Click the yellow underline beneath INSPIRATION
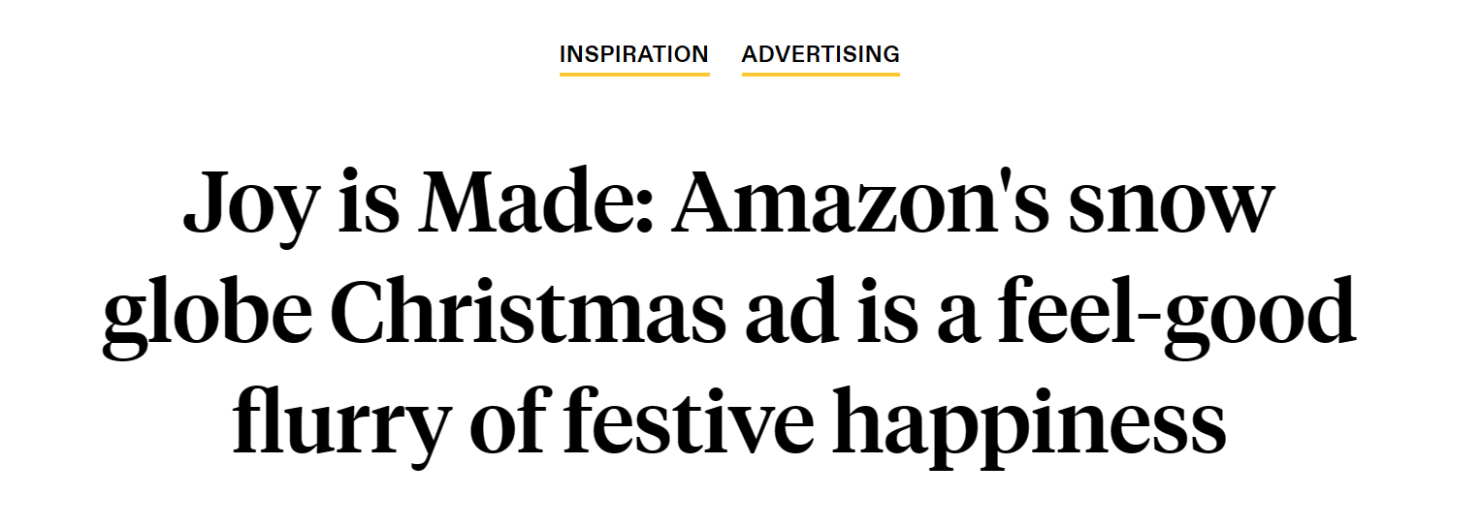The image size is (1481, 527). point(634,74)
